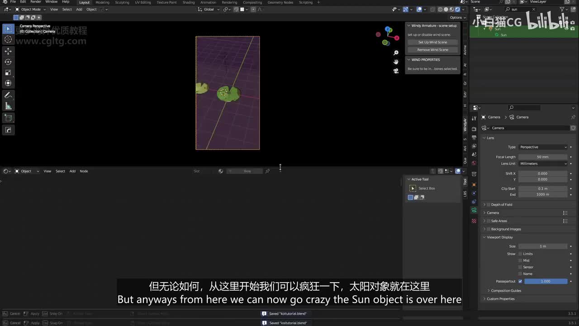Click the Blender logo menu icon

pyautogui.click(x=5, y=2)
